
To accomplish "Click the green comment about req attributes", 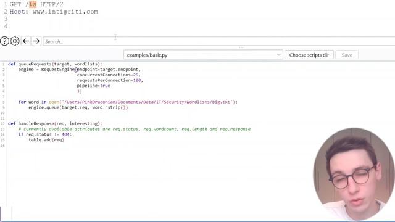I will point(135,129).
